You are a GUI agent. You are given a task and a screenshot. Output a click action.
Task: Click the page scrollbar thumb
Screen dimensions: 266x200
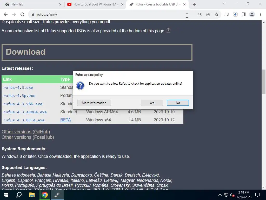pos(264,82)
